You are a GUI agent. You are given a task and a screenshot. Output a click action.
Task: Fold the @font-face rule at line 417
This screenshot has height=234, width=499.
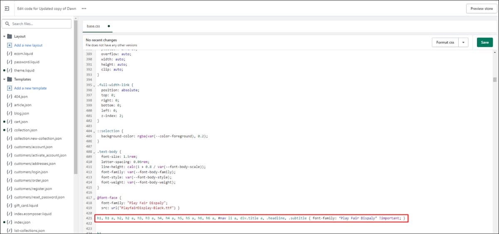pyautogui.click(x=94, y=198)
